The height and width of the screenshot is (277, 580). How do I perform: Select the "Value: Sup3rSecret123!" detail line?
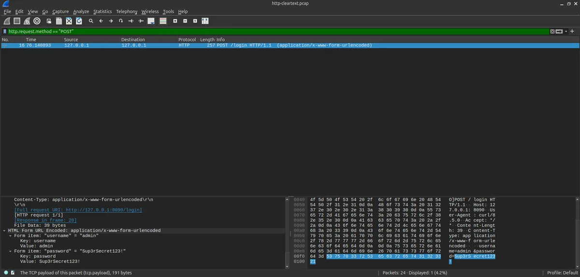pyautogui.click(x=50, y=262)
